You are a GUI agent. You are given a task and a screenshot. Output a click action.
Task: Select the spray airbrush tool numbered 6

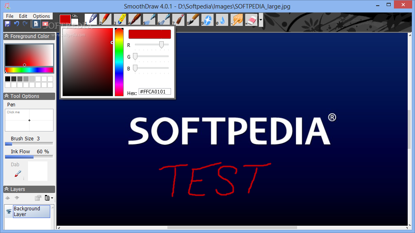point(164,19)
